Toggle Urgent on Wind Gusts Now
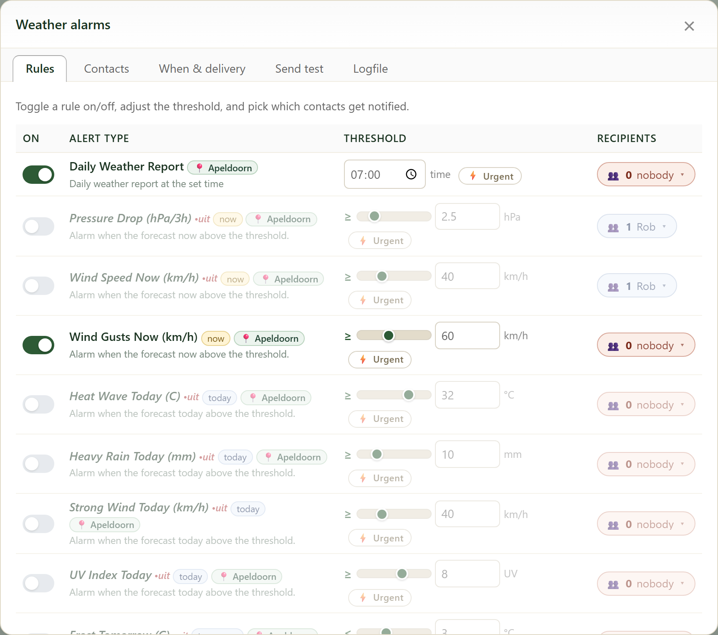The height and width of the screenshot is (635, 718). point(380,359)
